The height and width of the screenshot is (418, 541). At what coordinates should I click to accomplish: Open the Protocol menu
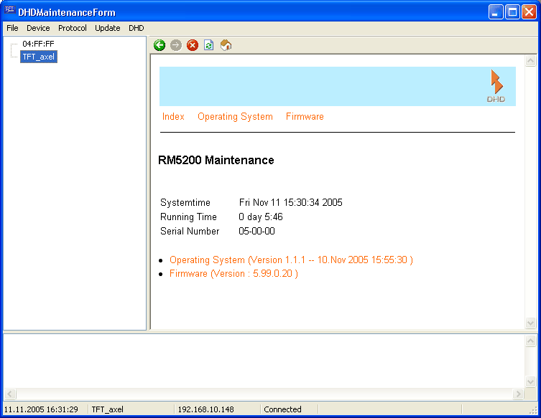point(73,28)
